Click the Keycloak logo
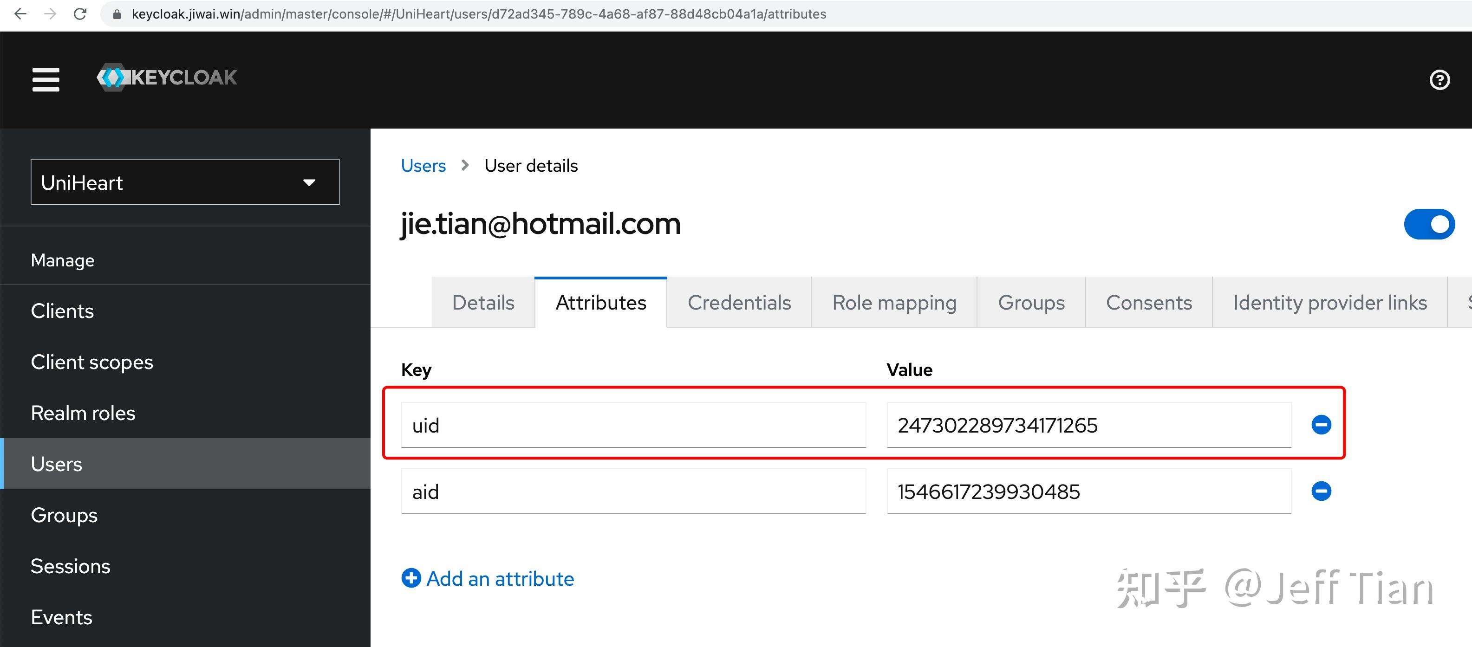The width and height of the screenshot is (1472, 647). (167, 78)
